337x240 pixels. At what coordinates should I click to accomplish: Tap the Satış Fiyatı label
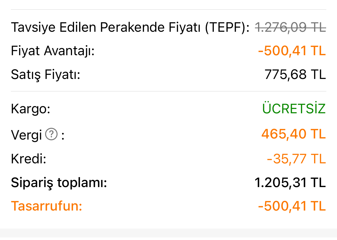pos(45,75)
